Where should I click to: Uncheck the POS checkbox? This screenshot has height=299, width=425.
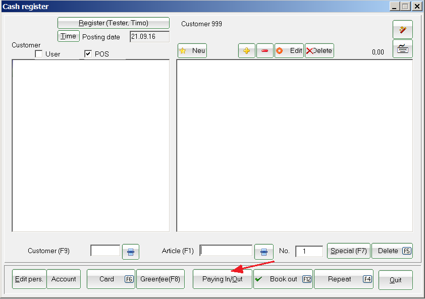88,54
